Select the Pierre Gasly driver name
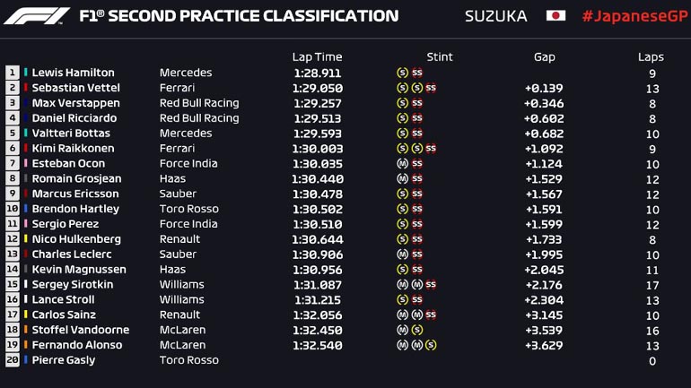The height and width of the screenshot is (388, 691). point(64,360)
